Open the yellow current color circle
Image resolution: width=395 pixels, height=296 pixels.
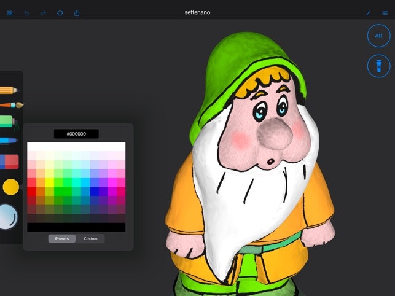(x=11, y=187)
